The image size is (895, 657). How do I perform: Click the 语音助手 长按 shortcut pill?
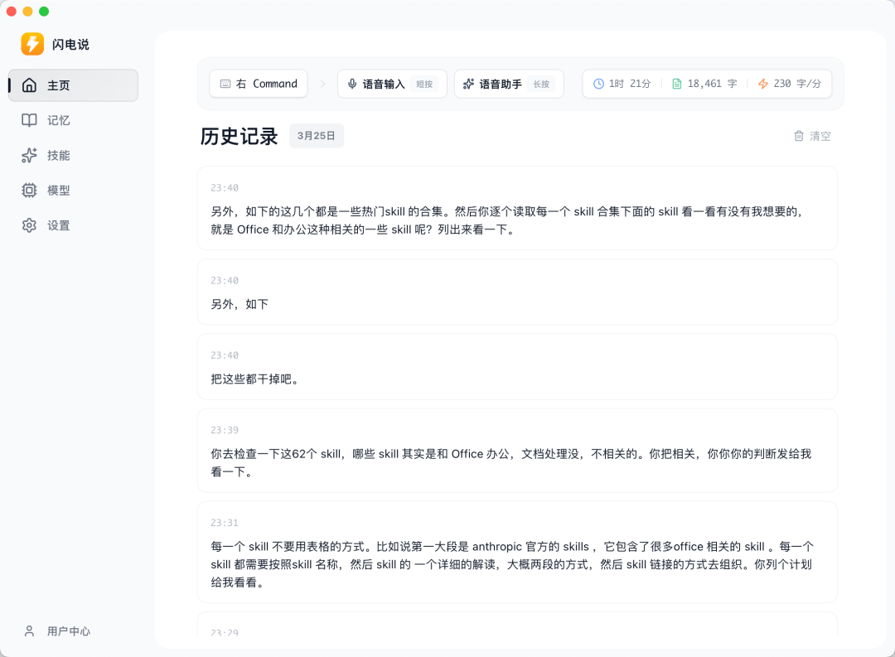tap(509, 84)
